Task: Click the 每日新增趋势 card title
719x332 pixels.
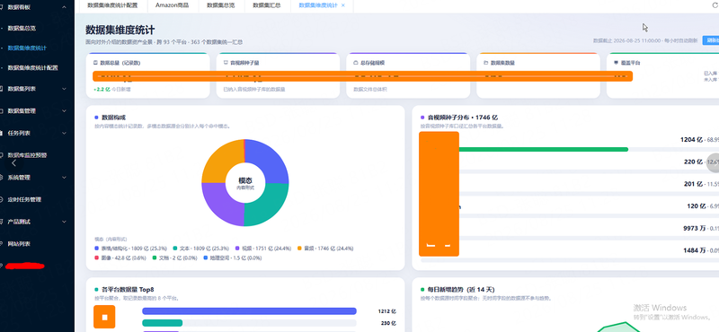Action: (x=461, y=290)
